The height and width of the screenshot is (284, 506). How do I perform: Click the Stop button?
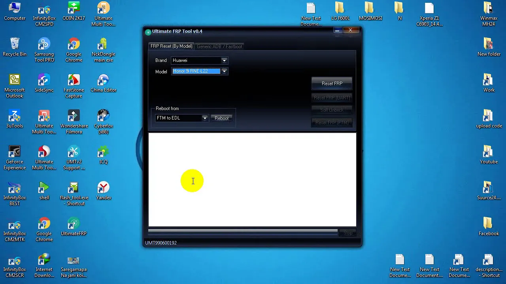(x=348, y=233)
